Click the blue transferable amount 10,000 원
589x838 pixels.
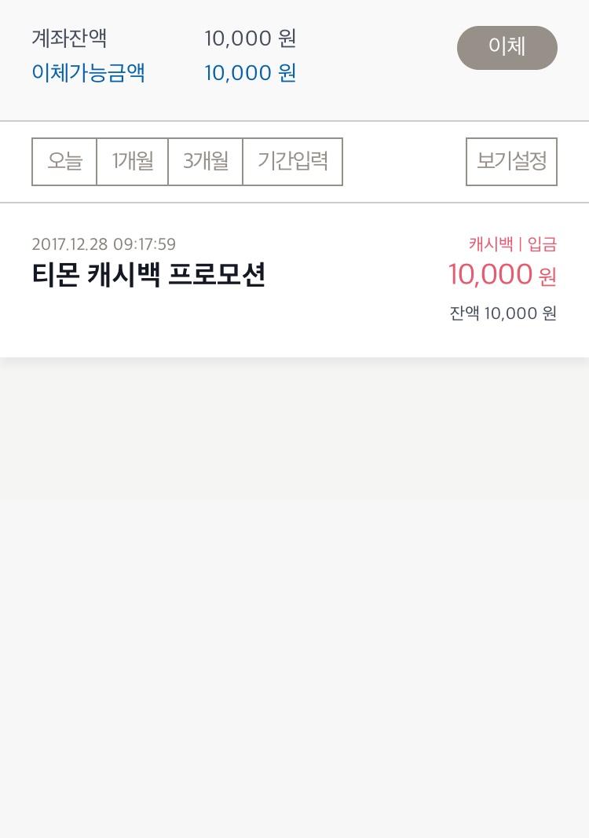(x=250, y=73)
